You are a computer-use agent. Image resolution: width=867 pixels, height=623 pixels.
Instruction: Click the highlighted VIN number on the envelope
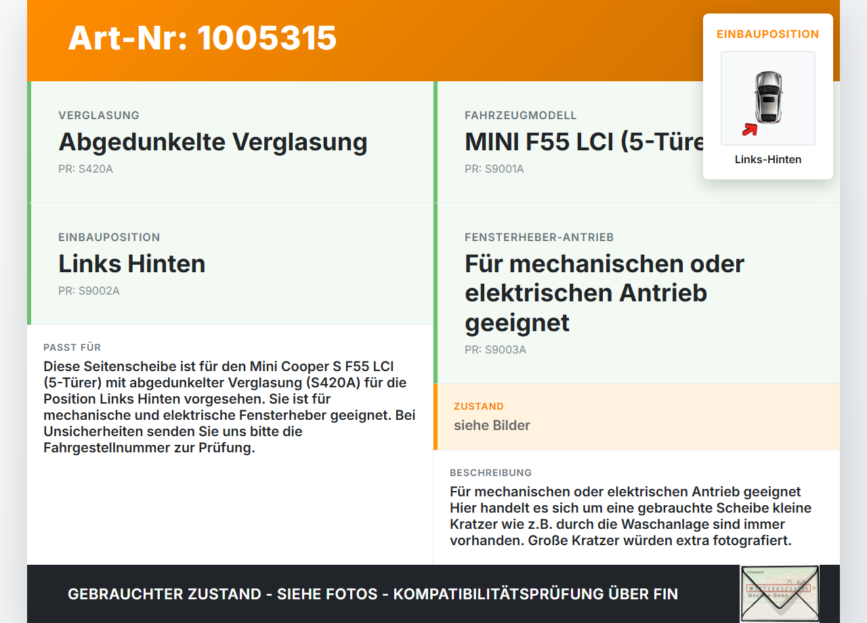coord(778,588)
